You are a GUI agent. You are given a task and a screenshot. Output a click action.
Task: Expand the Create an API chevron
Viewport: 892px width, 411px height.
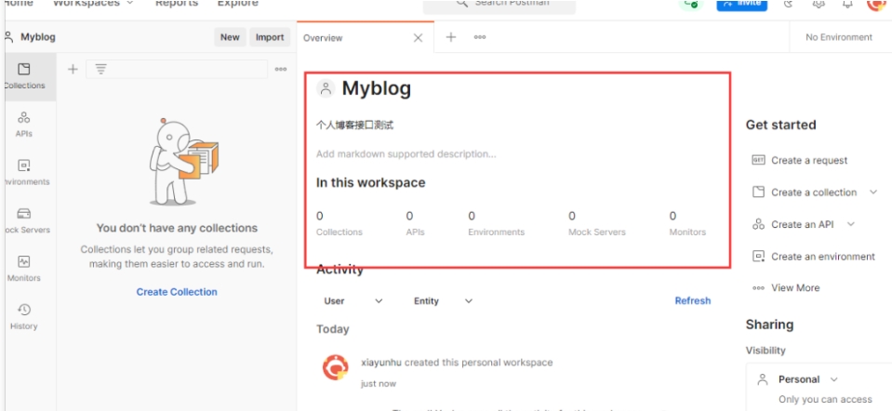pos(850,224)
